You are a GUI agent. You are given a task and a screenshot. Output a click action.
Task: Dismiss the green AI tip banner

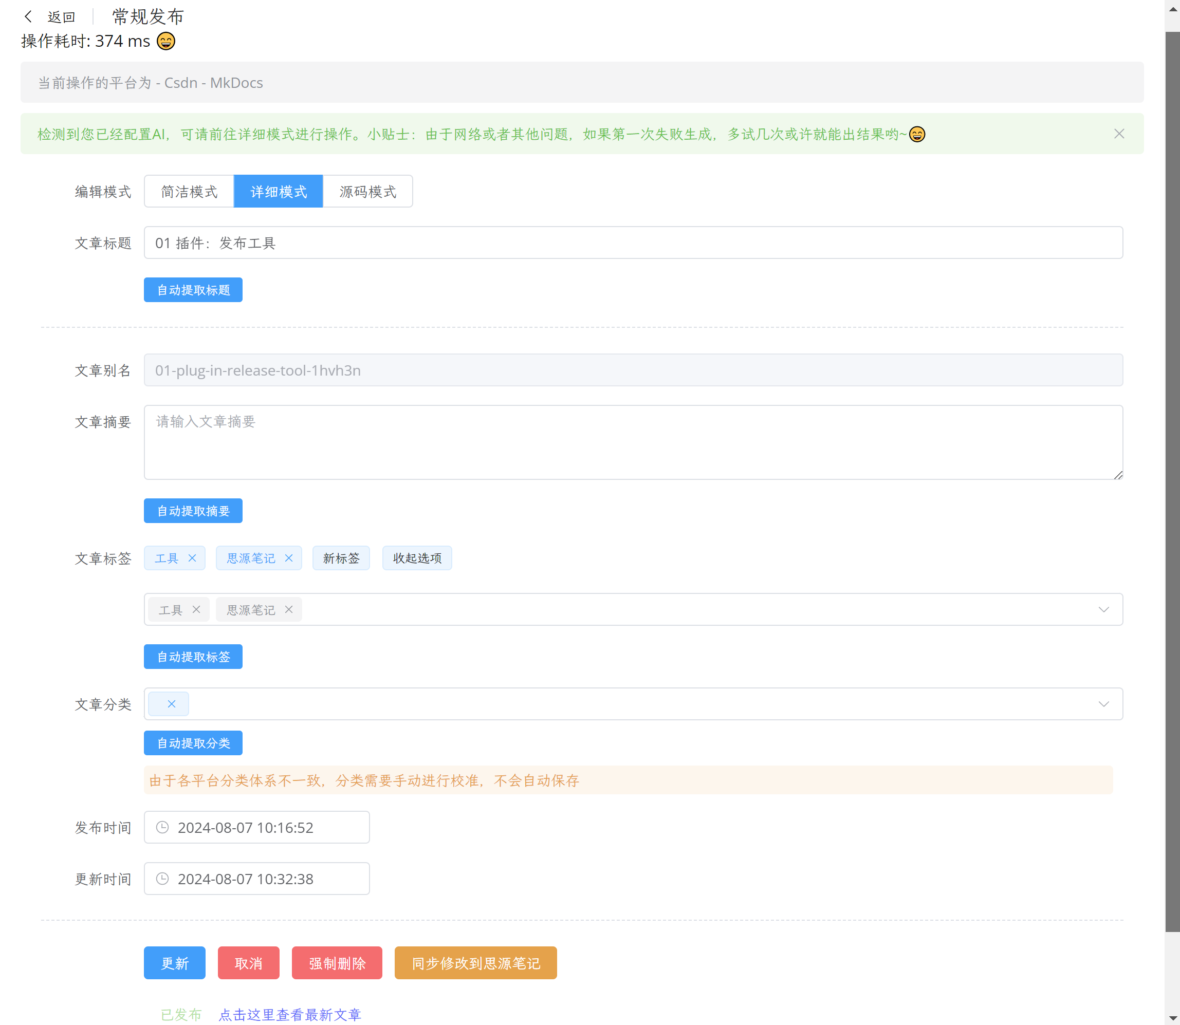tap(1119, 134)
